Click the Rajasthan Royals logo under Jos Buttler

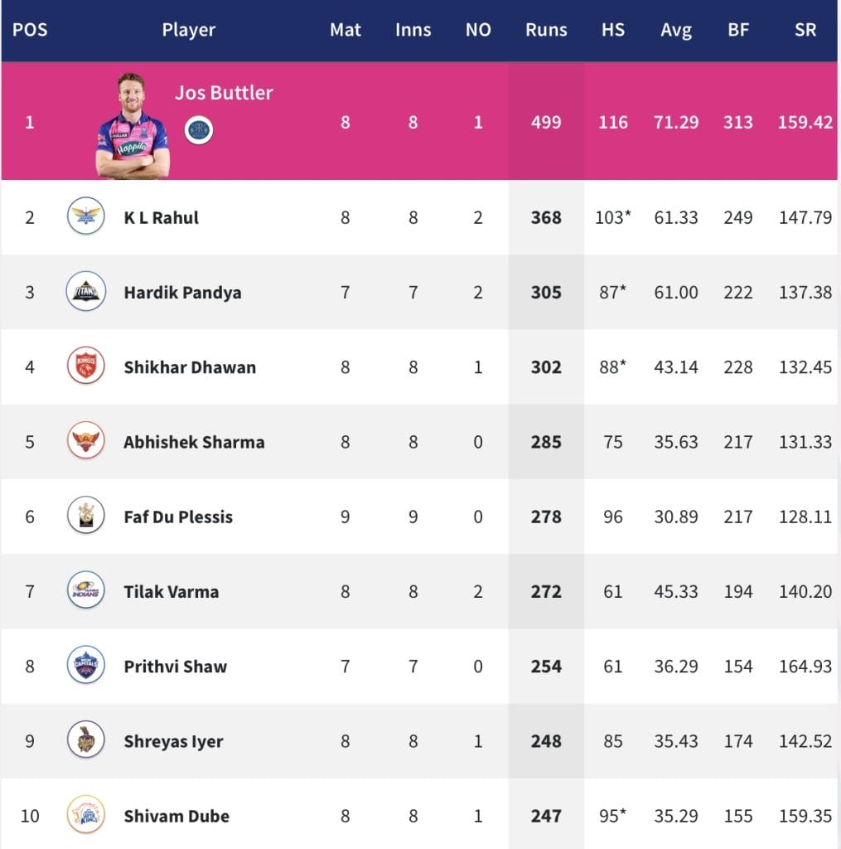point(199,130)
